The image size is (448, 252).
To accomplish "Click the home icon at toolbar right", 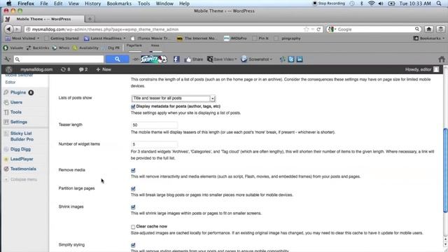I will coord(442,59).
